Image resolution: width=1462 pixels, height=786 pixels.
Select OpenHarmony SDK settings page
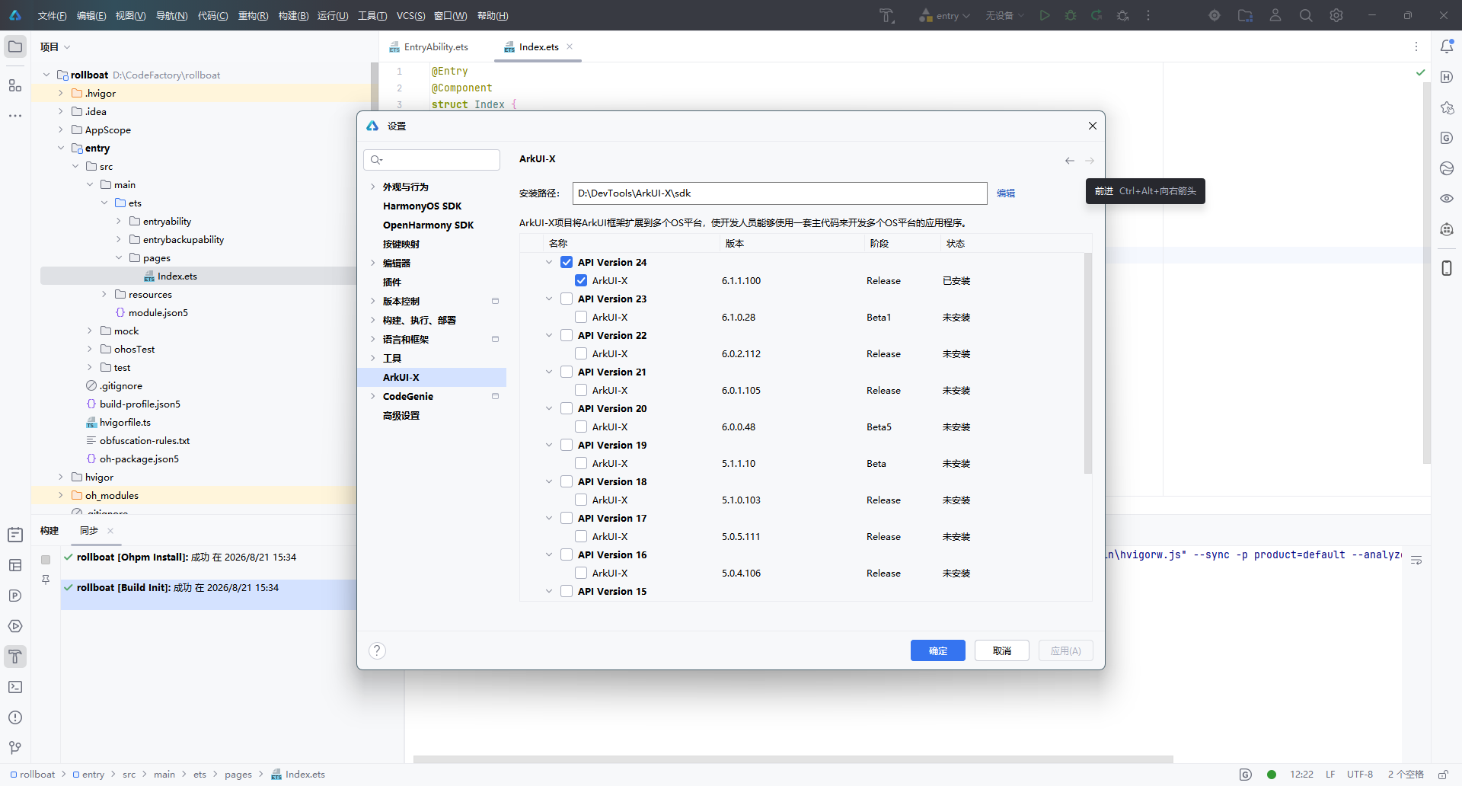coord(428,225)
